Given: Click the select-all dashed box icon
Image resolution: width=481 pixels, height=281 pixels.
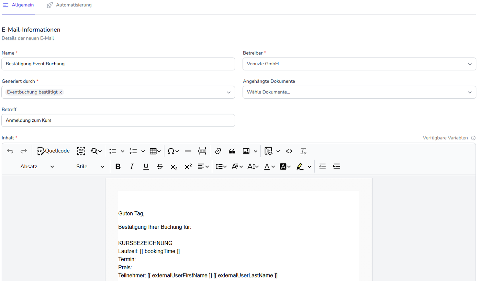Looking at the screenshot, I should click(81, 151).
